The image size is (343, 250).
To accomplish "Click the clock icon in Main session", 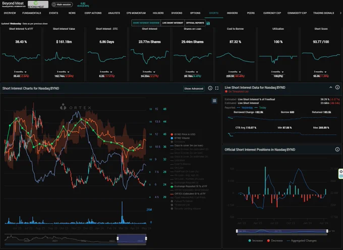I will tap(54, 5).
